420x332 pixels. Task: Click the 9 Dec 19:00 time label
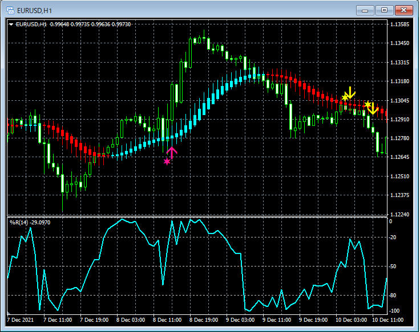coord(313,319)
